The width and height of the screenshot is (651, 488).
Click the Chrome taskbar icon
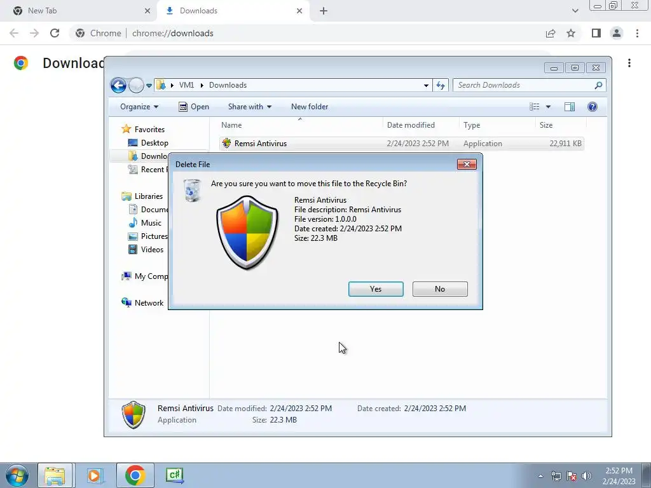[135, 475]
